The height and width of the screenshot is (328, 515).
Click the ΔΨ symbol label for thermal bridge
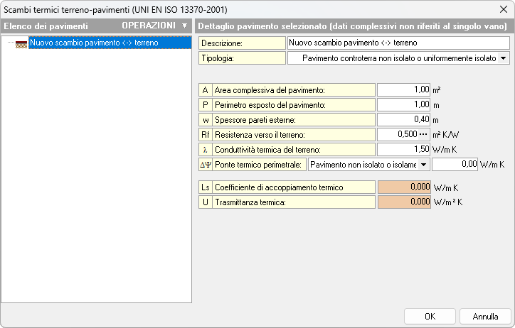(205, 165)
